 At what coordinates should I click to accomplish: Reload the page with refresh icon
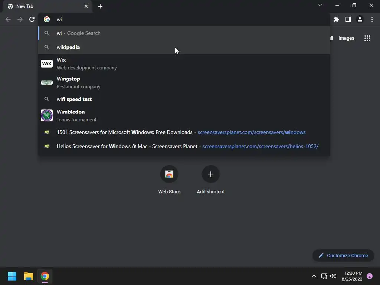32,19
